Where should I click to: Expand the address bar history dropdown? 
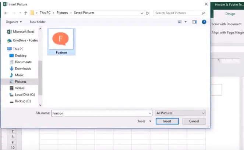coord(142,13)
